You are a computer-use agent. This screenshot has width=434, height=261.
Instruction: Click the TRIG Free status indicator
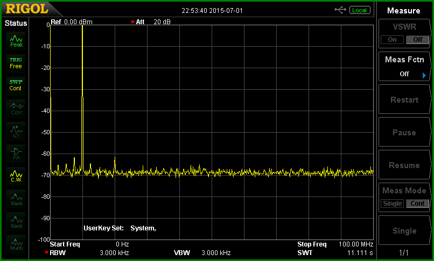click(x=16, y=63)
